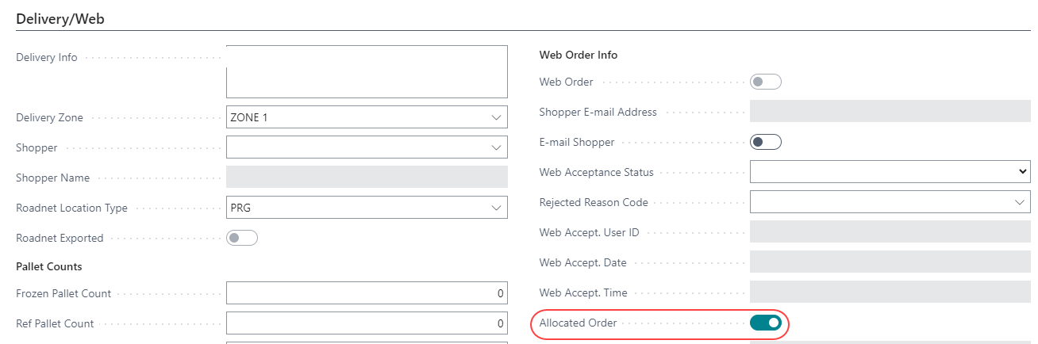Viewport: 1038px width, 344px height.
Task: Open the Delivery Zone dropdown arrow
Action: (497, 117)
